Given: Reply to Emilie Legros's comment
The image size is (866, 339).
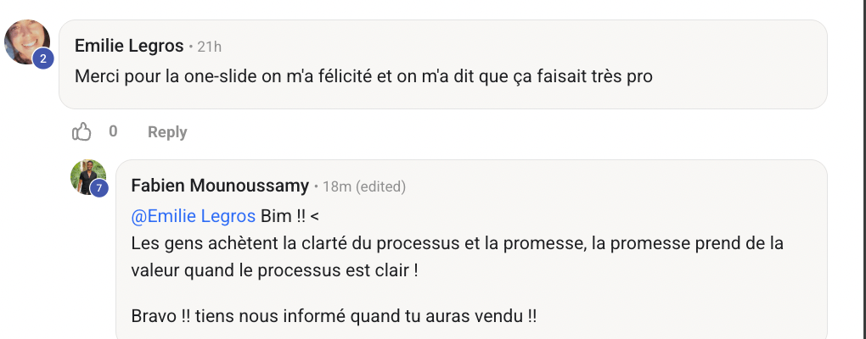Looking at the screenshot, I should [x=167, y=132].
